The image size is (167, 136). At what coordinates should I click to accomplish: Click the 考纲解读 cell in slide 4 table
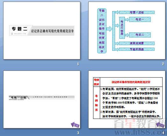[97, 103]
